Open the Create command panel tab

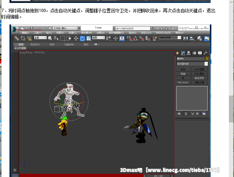click(x=177, y=53)
